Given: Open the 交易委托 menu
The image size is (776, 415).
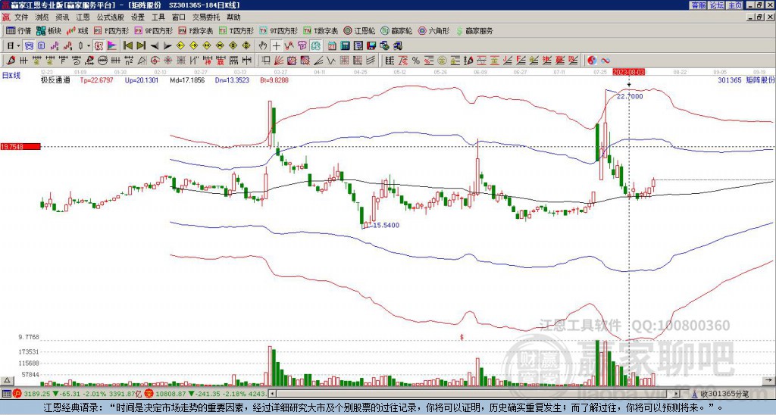Looking at the screenshot, I should coord(206,17).
